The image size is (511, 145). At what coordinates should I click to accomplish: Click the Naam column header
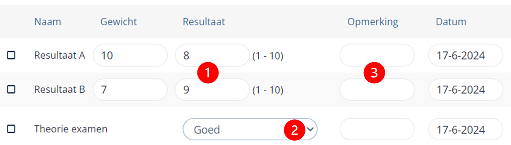[x=48, y=22]
